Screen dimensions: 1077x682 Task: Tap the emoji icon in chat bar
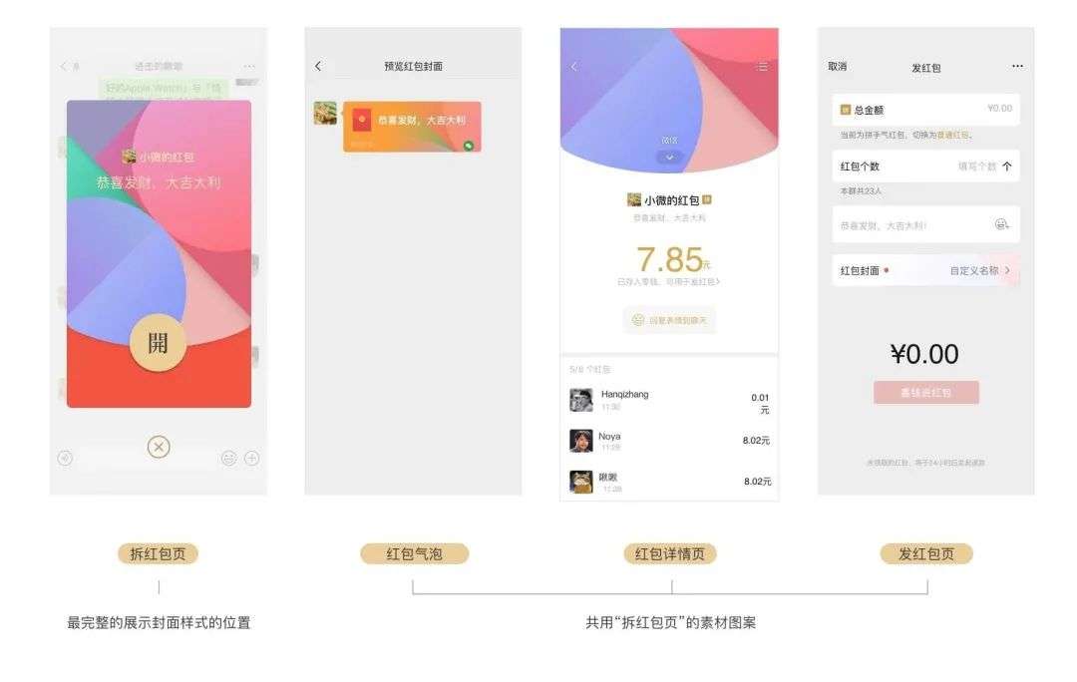click(228, 458)
